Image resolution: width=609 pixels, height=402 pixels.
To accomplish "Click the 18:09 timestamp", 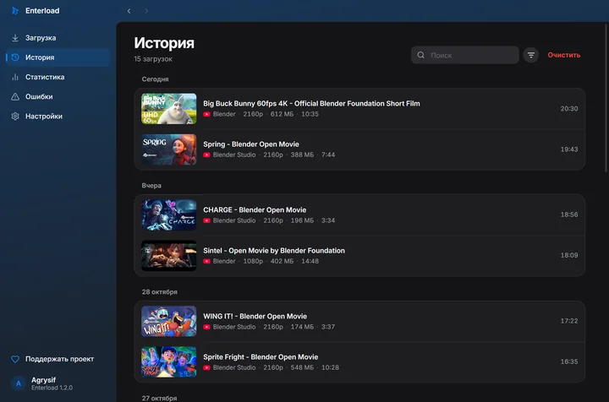I will [569, 255].
